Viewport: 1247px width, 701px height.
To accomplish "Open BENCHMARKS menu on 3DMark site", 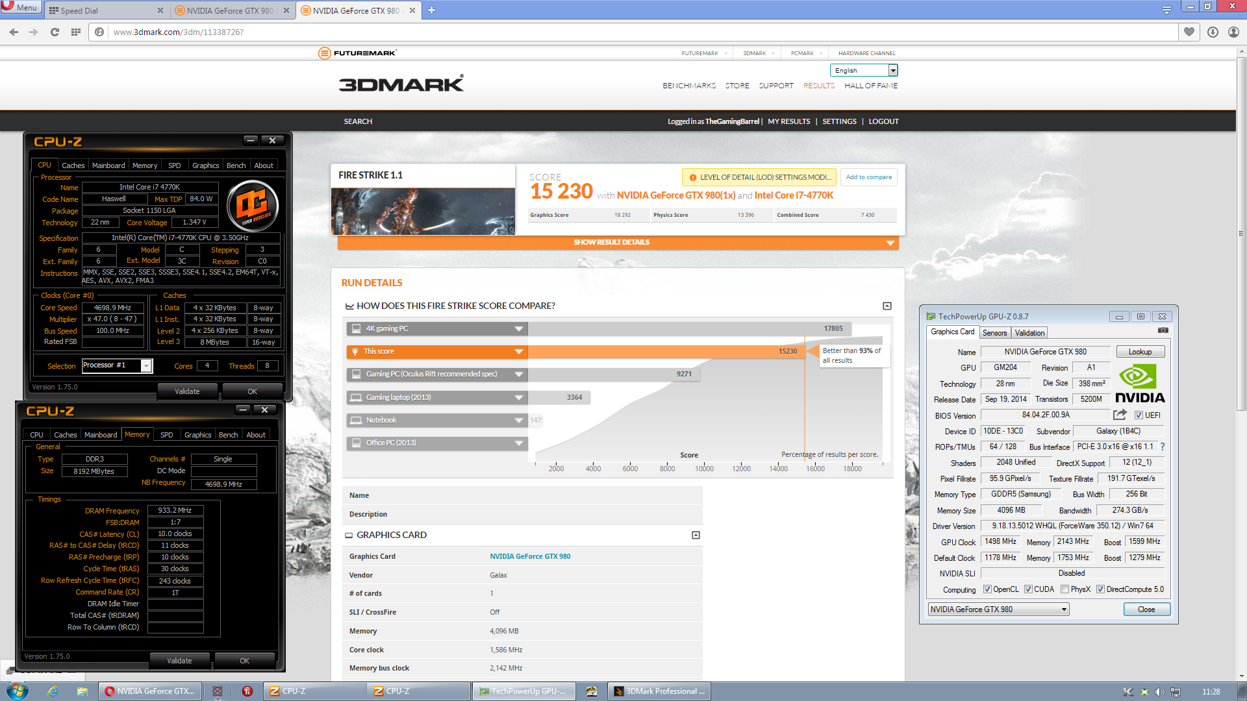I will tap(689, 86).
